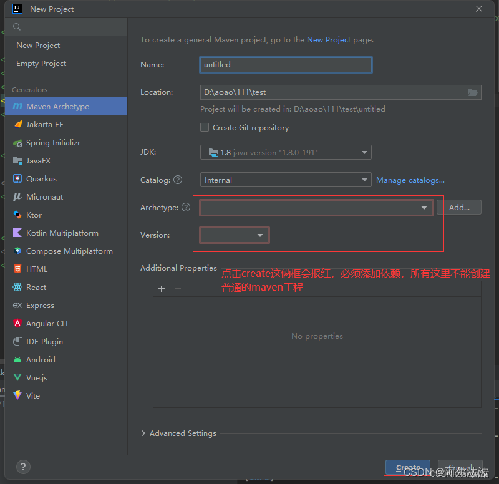Click the 'Project will be created in' hint

coord(293,109)
